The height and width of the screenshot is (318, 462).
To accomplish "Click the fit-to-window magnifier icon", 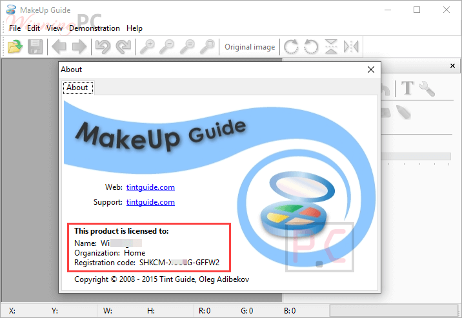I will [207, 47].
